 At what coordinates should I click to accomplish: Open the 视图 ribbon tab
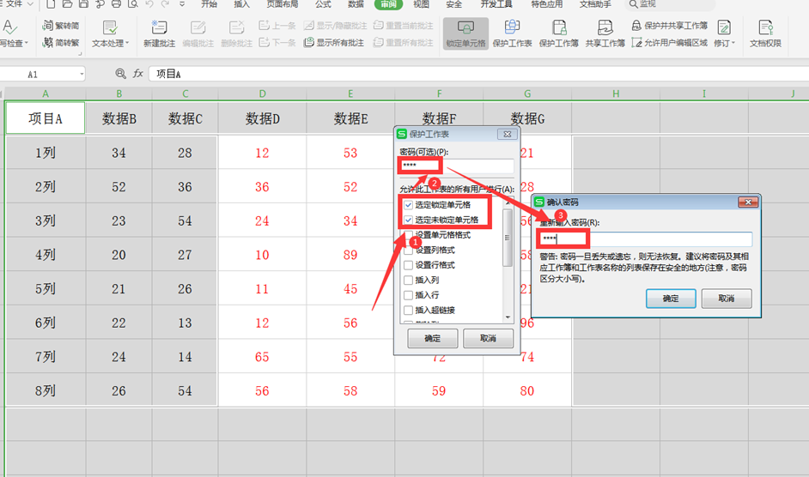(421, 4)
